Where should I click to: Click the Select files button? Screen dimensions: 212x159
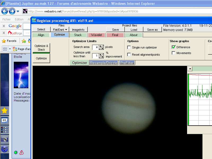(41, 29)
